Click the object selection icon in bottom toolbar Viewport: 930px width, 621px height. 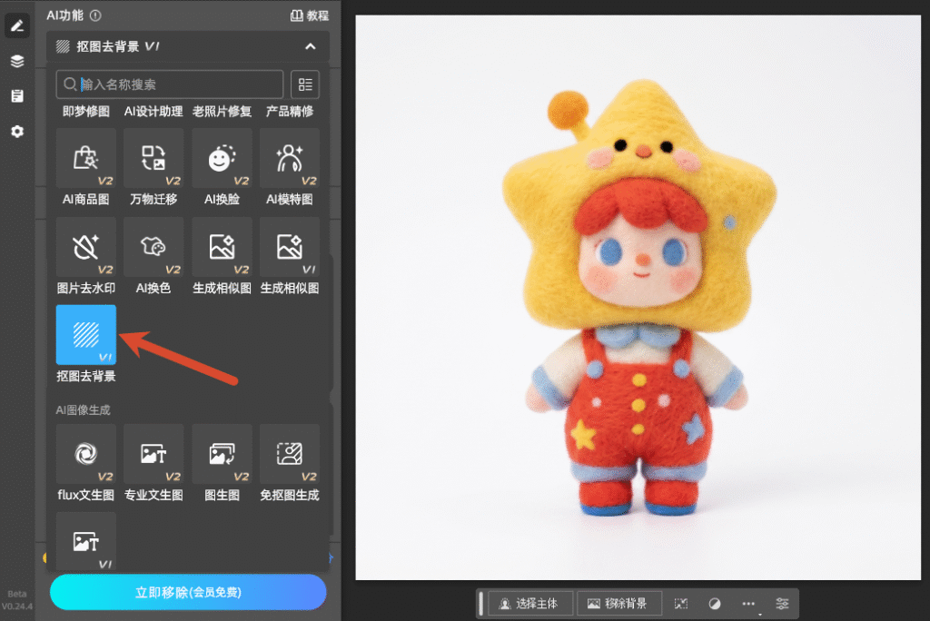pyautogui.click(x=681, y=604)
